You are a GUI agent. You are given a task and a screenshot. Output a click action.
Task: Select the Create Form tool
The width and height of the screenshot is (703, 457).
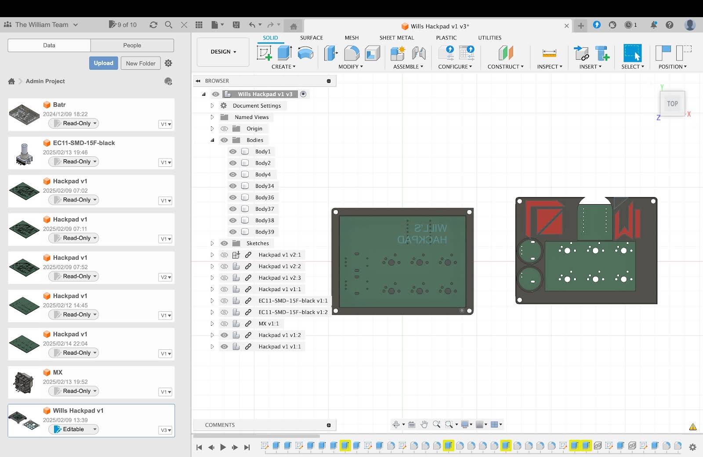coord(305,53)
